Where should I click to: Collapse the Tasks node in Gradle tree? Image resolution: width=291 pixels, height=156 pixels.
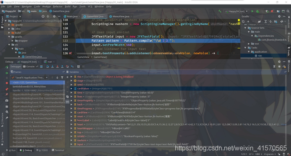pos(245,48)
